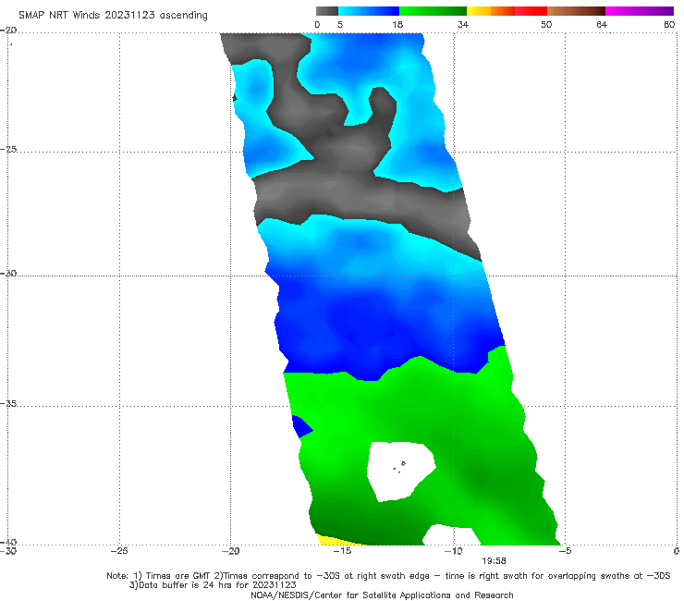Click the yellow high-wind patch on the map
The width and height of the screenshot is (684, 601).
[x=332, y=540]
